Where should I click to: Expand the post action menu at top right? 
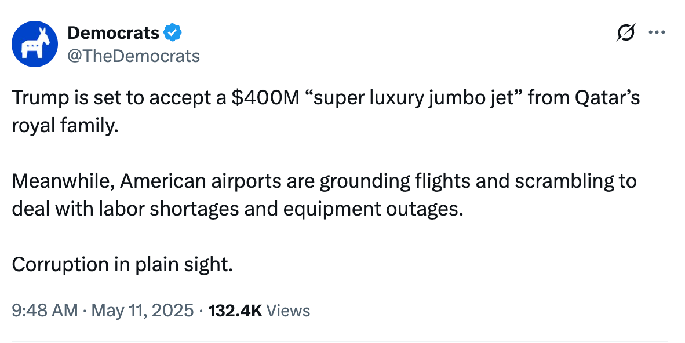[x=657, y=32]
